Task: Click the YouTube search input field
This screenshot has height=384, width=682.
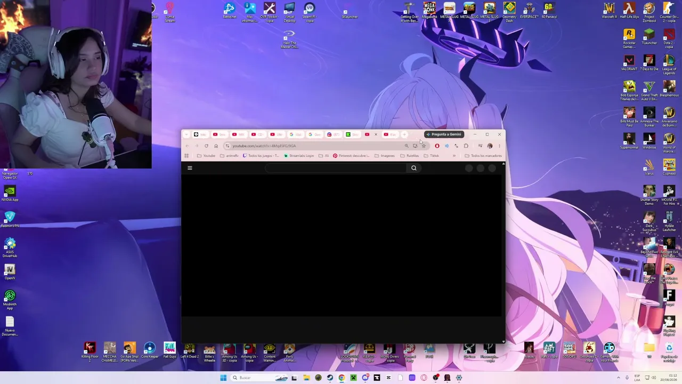Action: 336,168
